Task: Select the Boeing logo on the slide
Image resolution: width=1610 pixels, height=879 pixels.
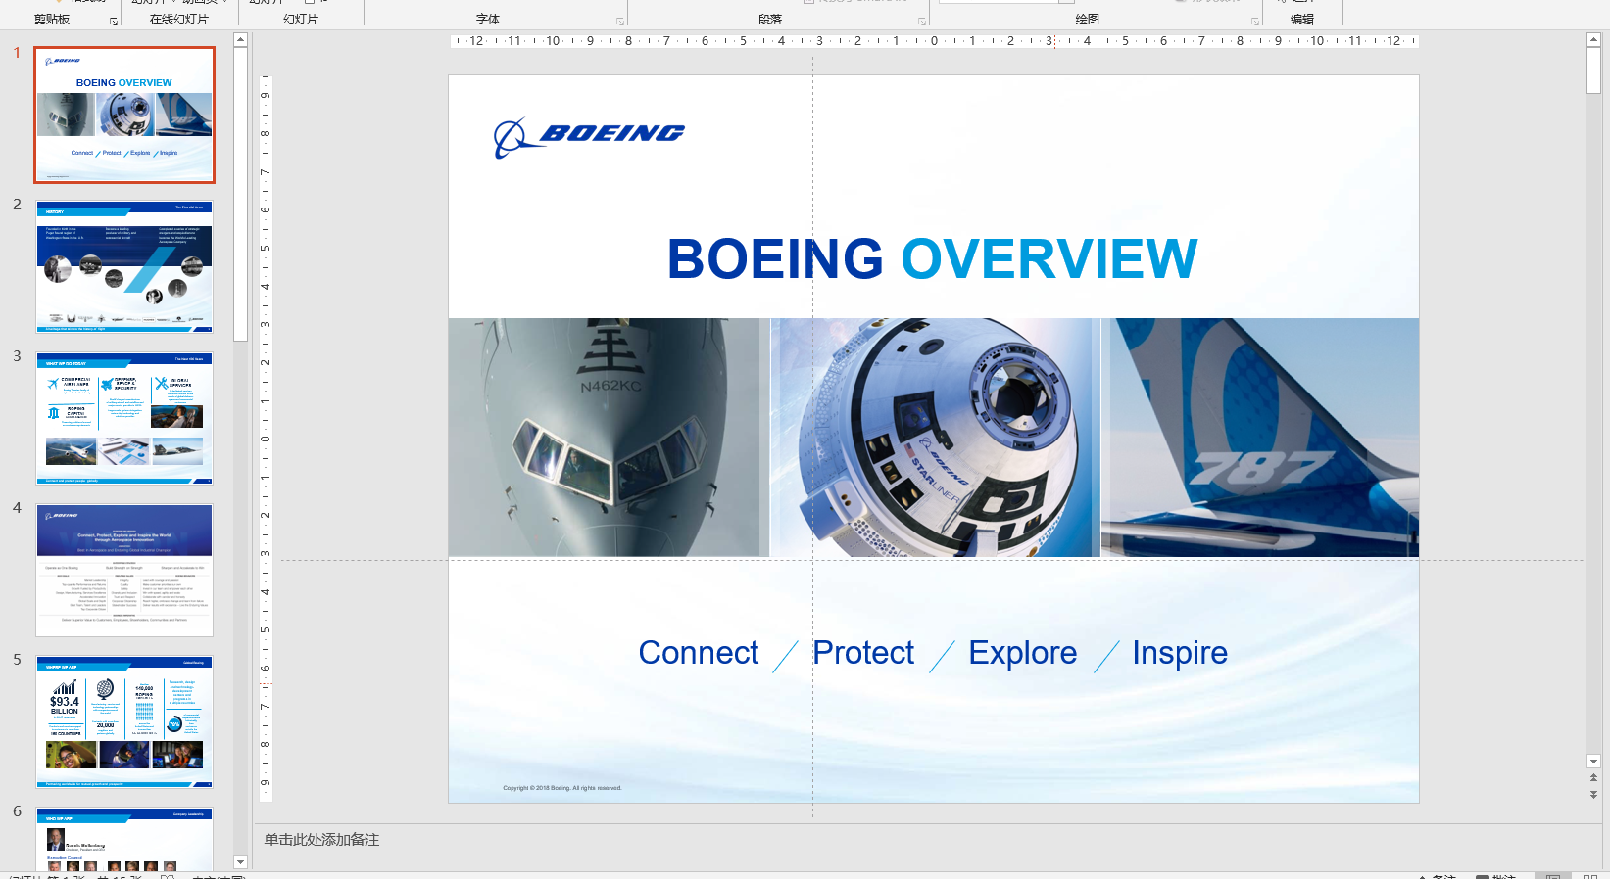Action: [x=589, y=137]
